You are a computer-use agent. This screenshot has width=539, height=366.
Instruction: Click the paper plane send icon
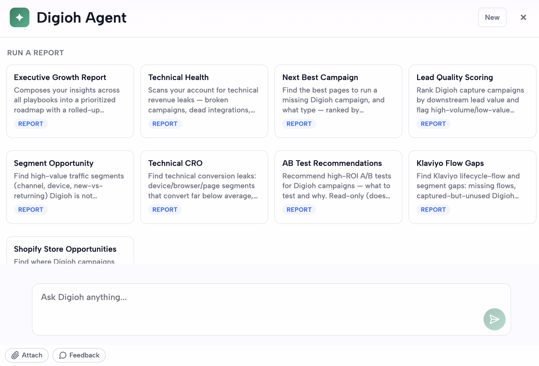(494, 319)
